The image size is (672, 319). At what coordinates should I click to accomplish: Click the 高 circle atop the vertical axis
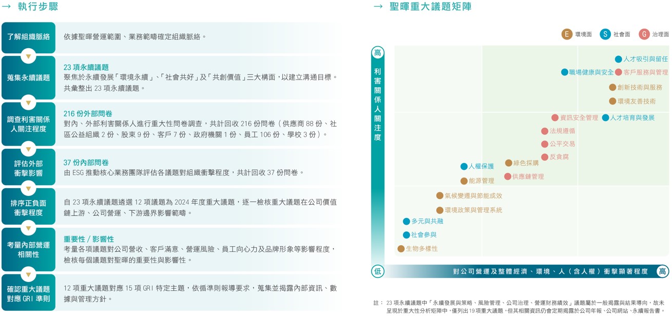(378, 53)
